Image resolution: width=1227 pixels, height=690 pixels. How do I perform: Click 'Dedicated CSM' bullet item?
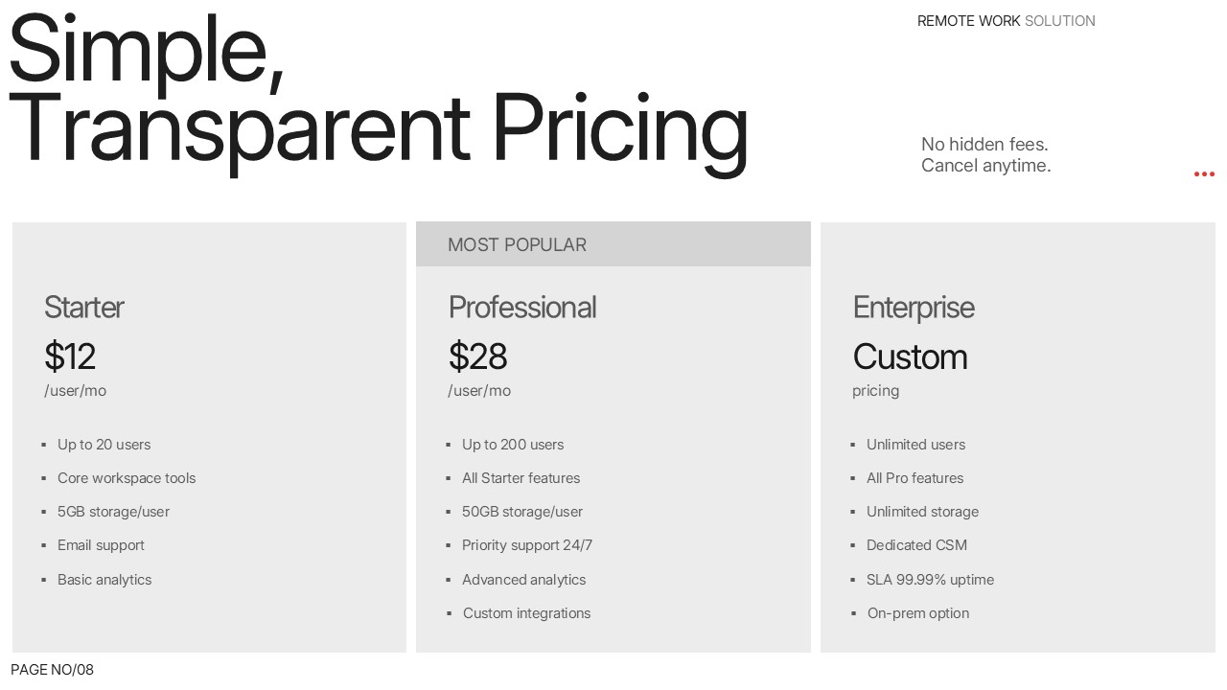pyautogui.click(x=916, y=545)
